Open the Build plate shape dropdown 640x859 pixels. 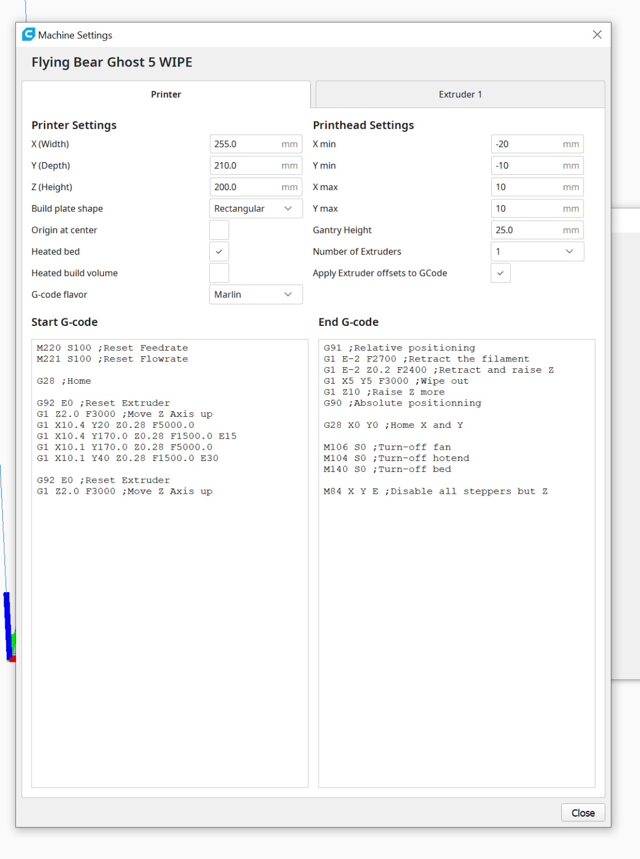255,208
